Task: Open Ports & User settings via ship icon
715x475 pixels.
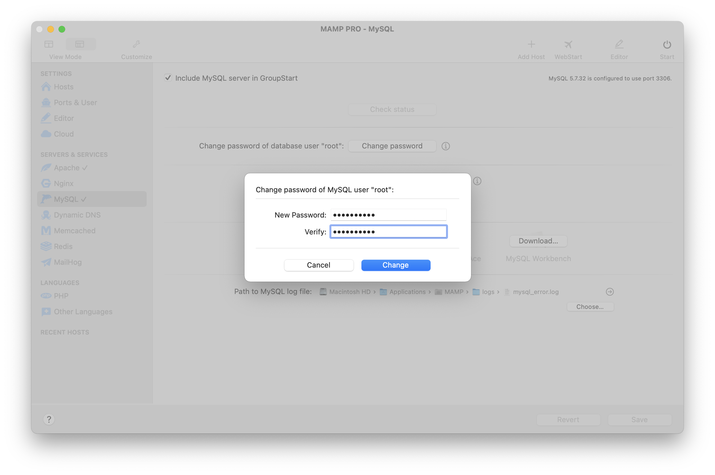Action: pyautogui.click(x=46, y=102)
